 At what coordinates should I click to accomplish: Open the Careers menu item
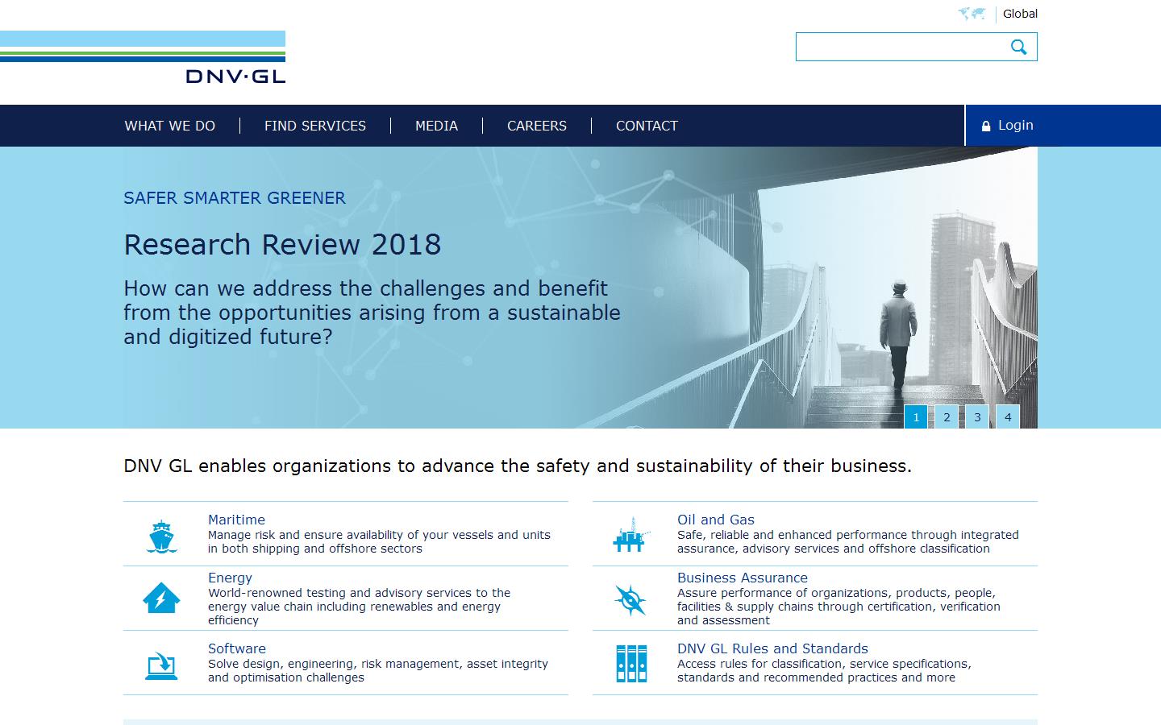coord(536,126)
